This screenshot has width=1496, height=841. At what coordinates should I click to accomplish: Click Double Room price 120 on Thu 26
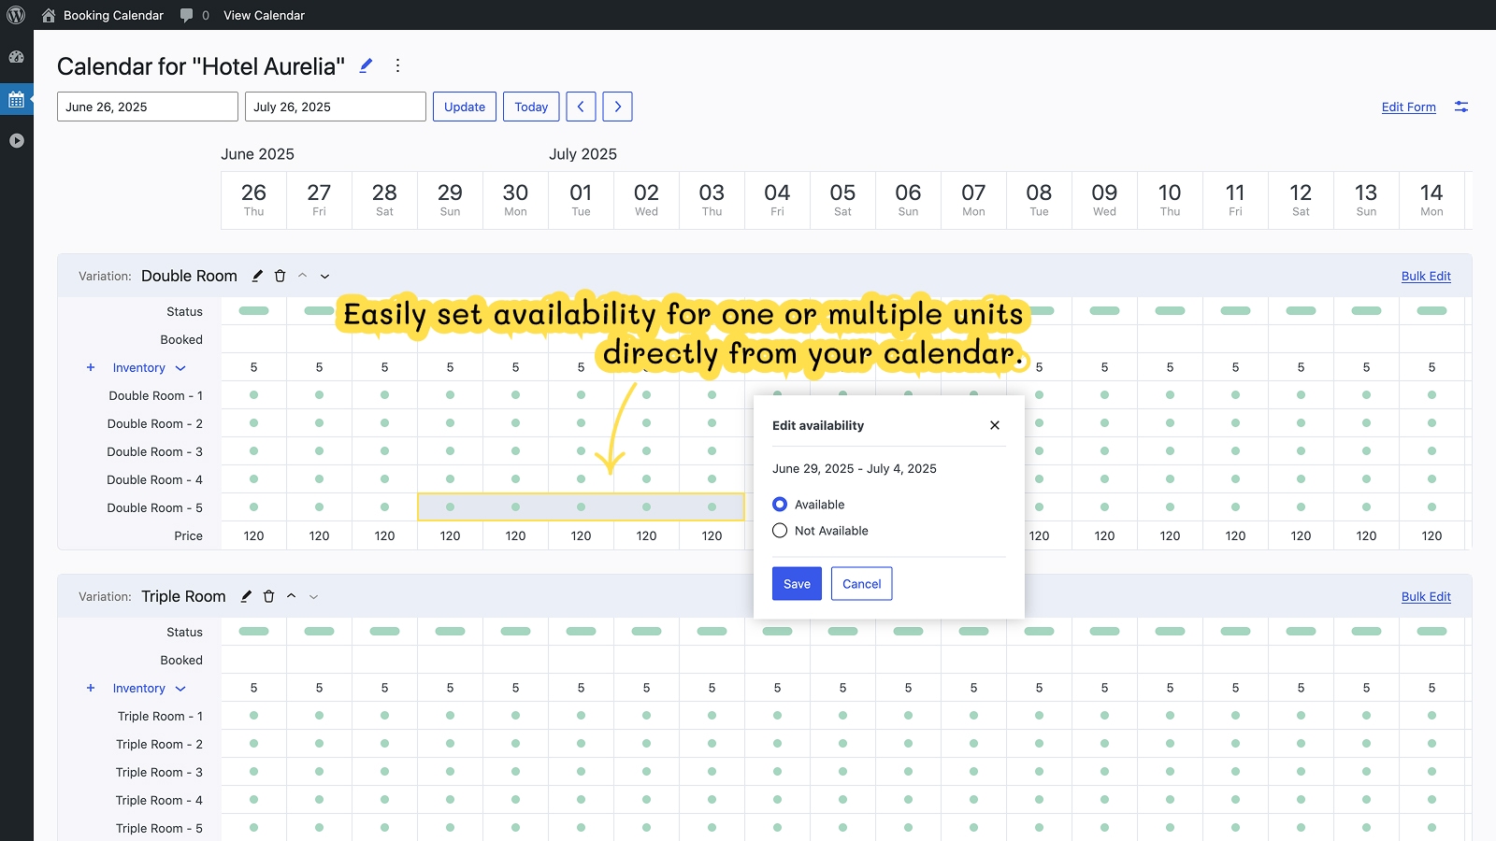point(253,535)
